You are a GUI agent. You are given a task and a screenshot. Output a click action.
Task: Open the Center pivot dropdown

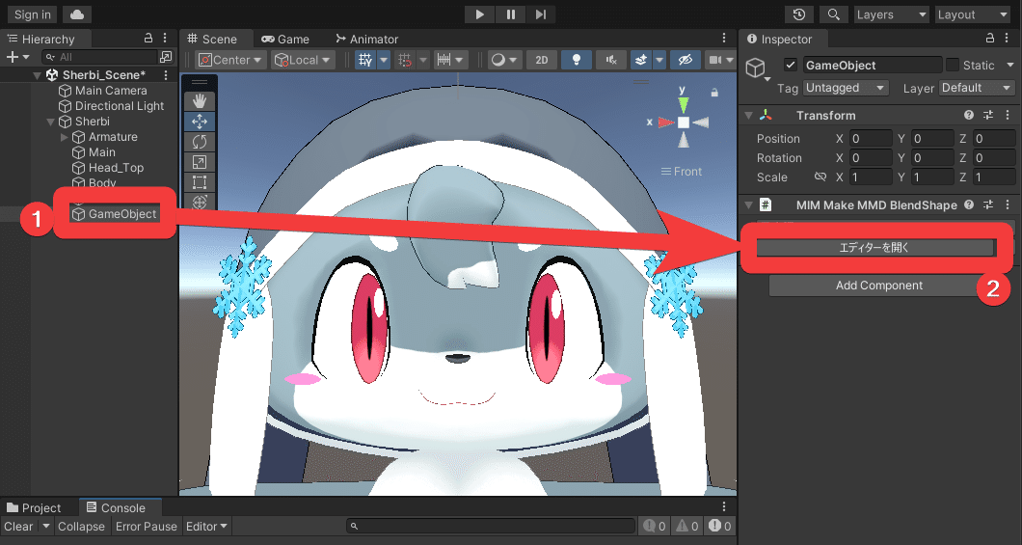pyautogui.click(x=230, y=60)
